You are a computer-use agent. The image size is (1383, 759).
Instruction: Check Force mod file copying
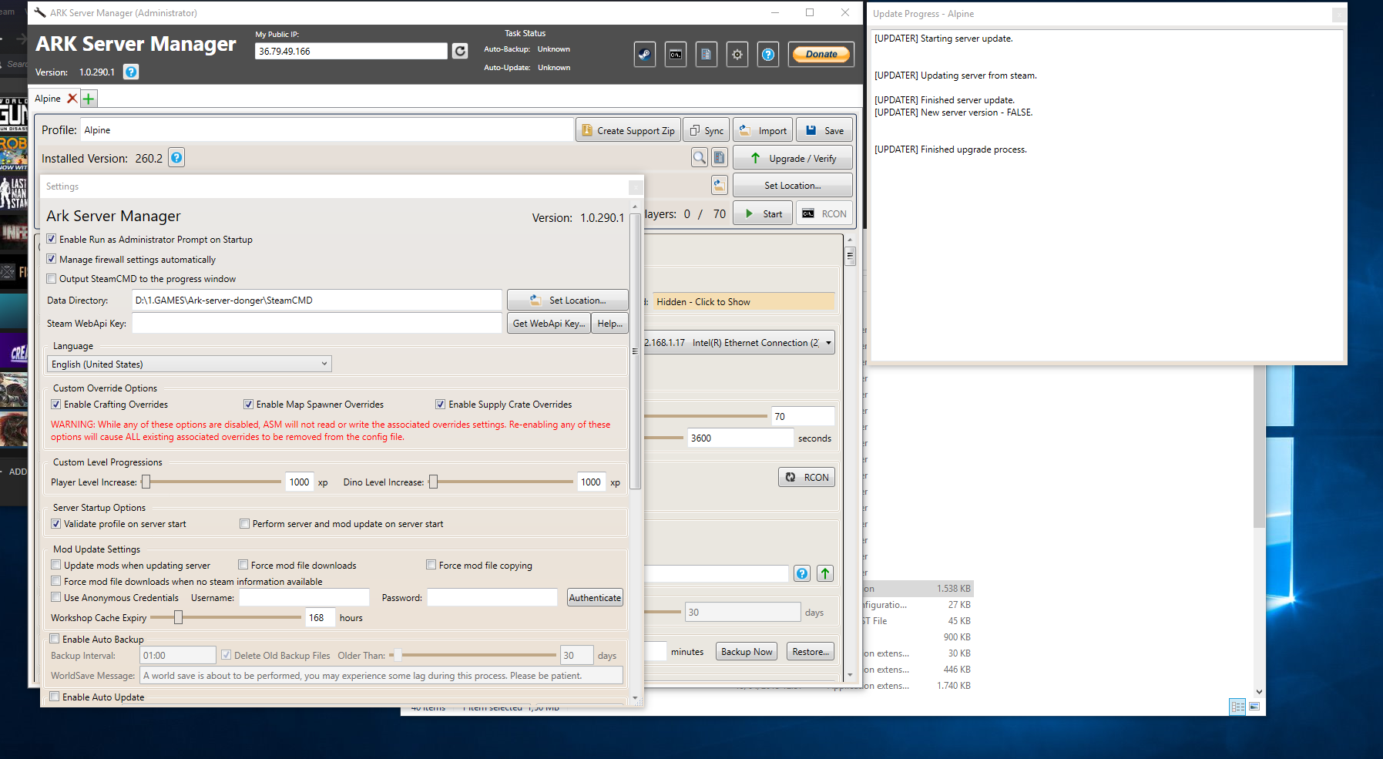coord(431,565)
